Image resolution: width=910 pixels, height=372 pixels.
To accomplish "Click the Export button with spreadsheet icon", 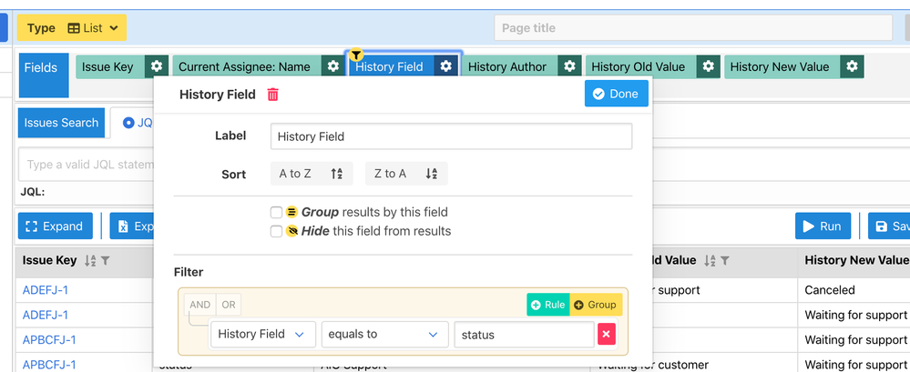I will [x=132, y=226].
